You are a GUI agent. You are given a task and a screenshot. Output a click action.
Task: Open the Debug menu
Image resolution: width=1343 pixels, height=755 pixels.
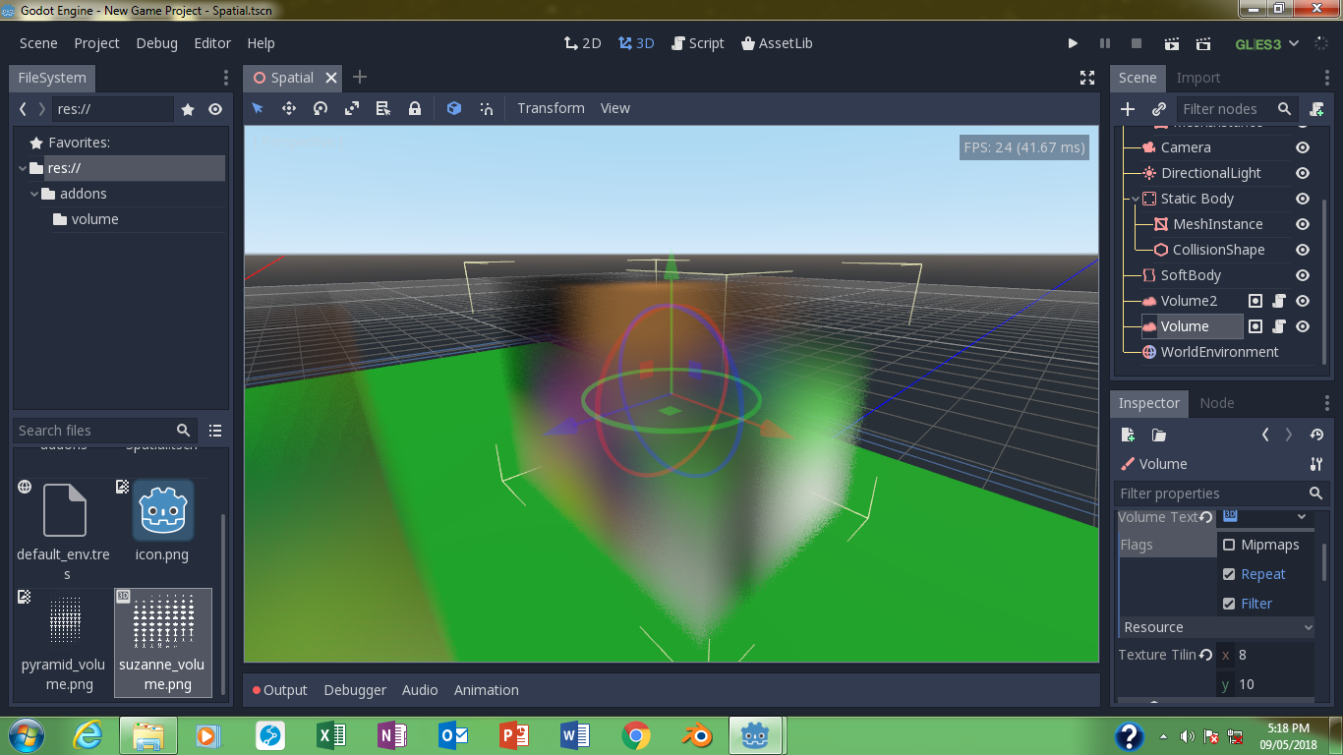pos(157,43)
